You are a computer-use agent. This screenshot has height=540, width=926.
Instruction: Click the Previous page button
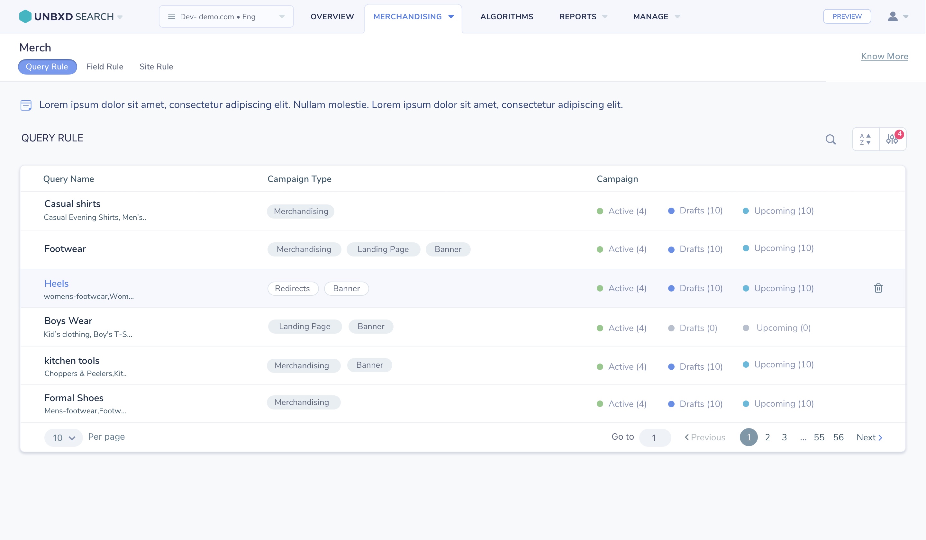pos(705,437)
